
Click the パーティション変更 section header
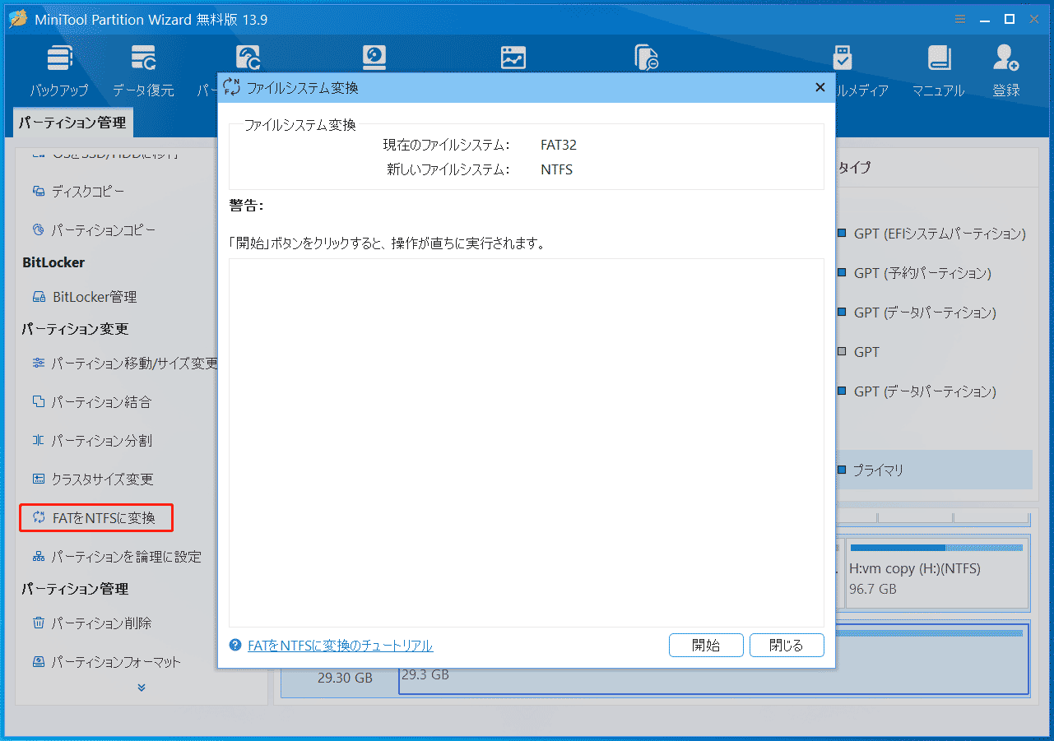coord(75,329)
